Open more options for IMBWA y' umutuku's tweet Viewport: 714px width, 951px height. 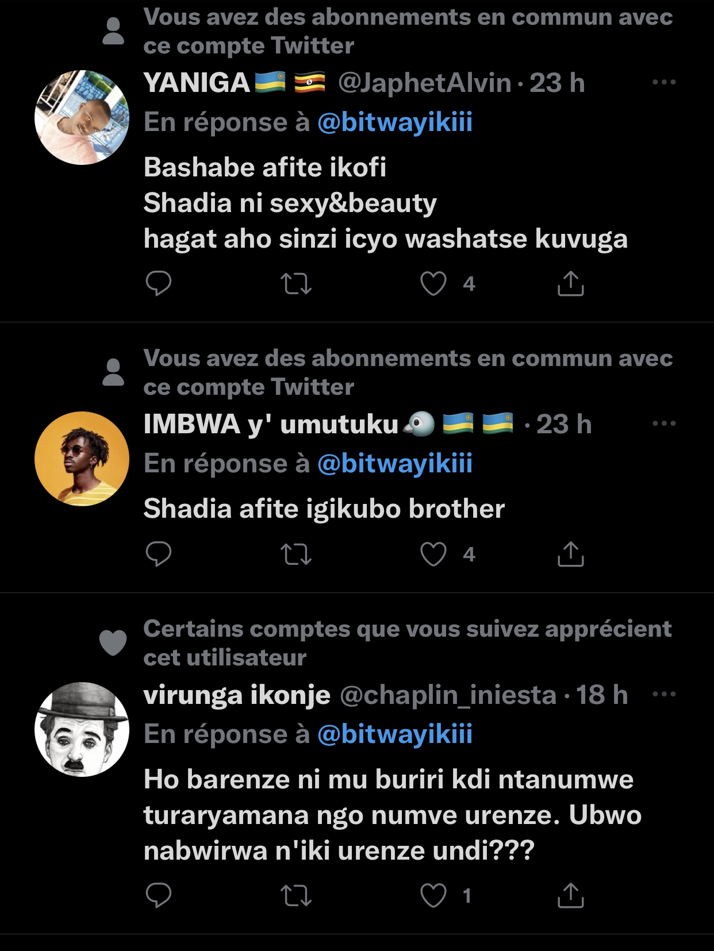point(664,424)
